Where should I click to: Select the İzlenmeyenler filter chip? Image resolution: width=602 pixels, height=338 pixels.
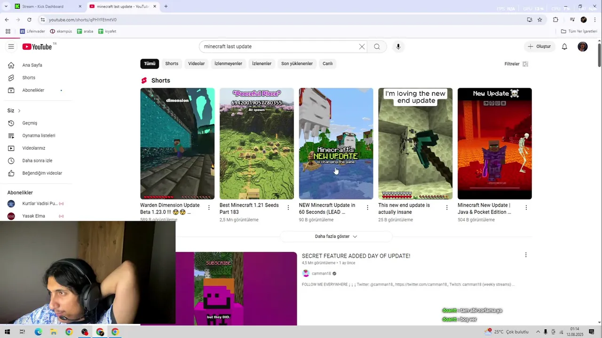click(x=228, y=63)
